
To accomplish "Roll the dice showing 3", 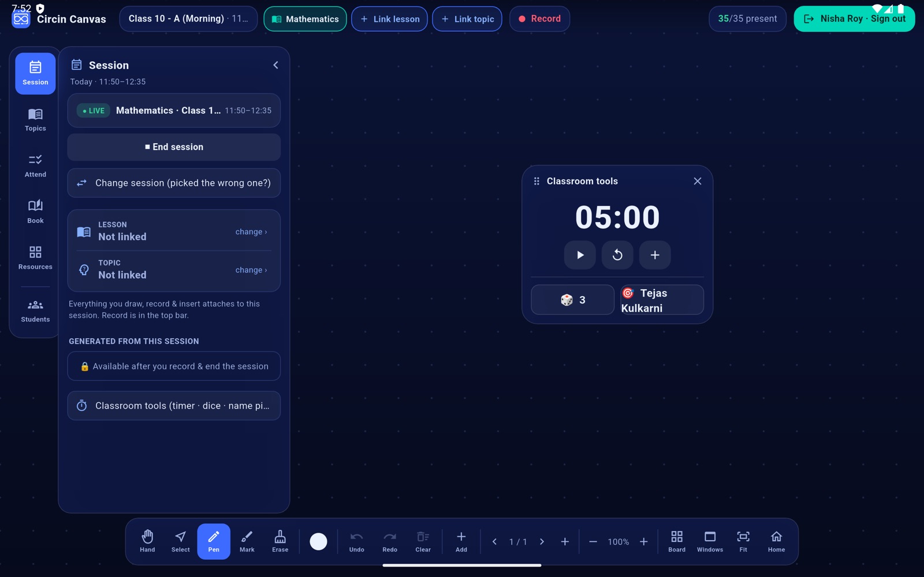I will (573, 299).
